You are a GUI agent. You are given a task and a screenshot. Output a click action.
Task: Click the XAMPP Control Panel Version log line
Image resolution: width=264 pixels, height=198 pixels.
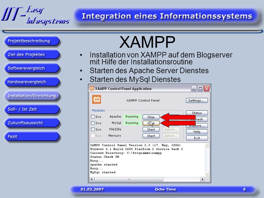135,145
